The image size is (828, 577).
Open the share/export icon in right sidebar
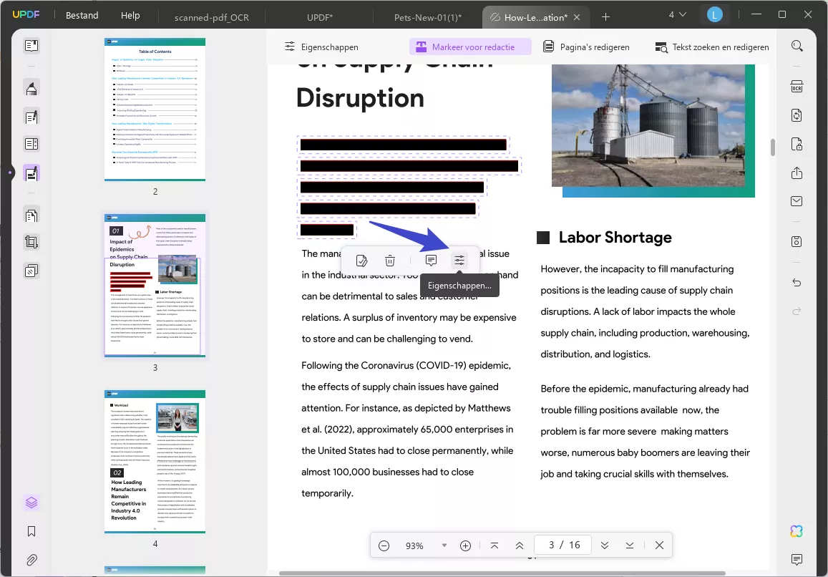pyautogui.click(x=797, y=173)
